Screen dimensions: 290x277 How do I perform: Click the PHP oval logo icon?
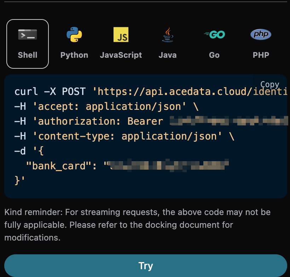[261, 34]
